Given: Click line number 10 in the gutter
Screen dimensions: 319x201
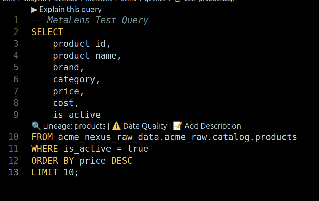Looking at the screenshot, I should click(x=13, y=137).
